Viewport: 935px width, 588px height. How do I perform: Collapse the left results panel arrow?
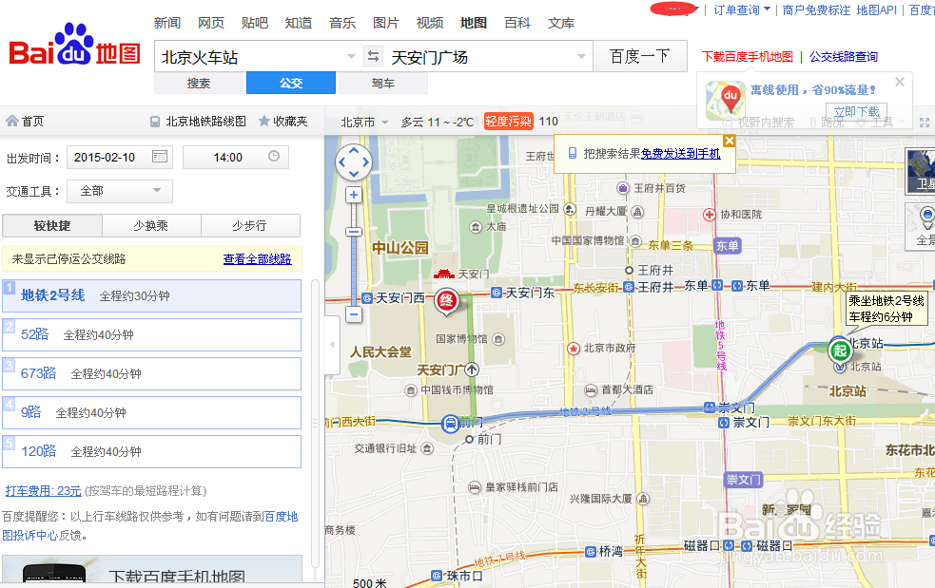click(x=332, y=344)
